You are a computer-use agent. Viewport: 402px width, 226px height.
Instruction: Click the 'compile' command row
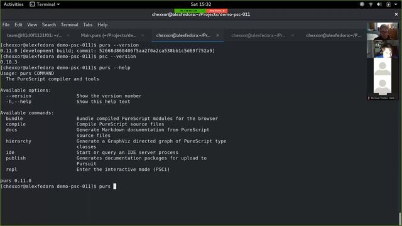85,124
